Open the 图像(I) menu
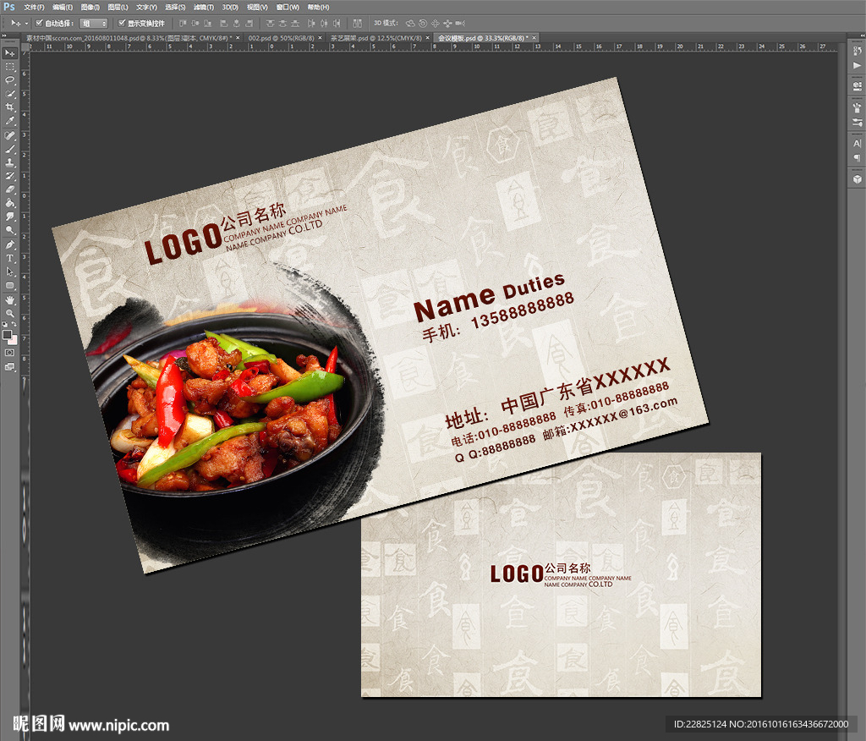The width and height of the screenshot is (866, 741). click(90, 7)
